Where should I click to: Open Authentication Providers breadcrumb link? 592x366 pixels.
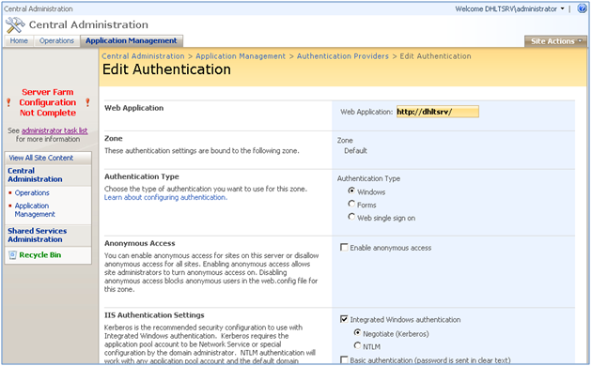coord(342,56)
